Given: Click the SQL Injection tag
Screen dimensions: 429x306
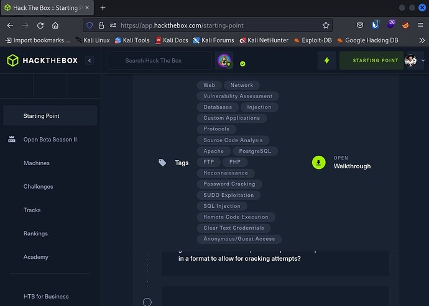Looking at the screenshot, I should 222,206.
